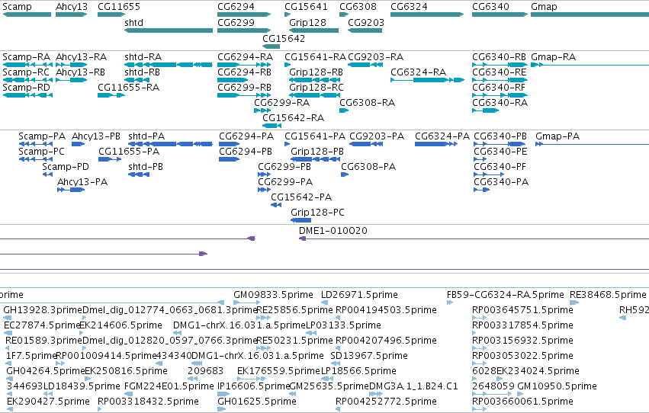Viewport: 649px width, 413px height.
Task: Select the CG9203-PA protein label
Action: point(377,136)
